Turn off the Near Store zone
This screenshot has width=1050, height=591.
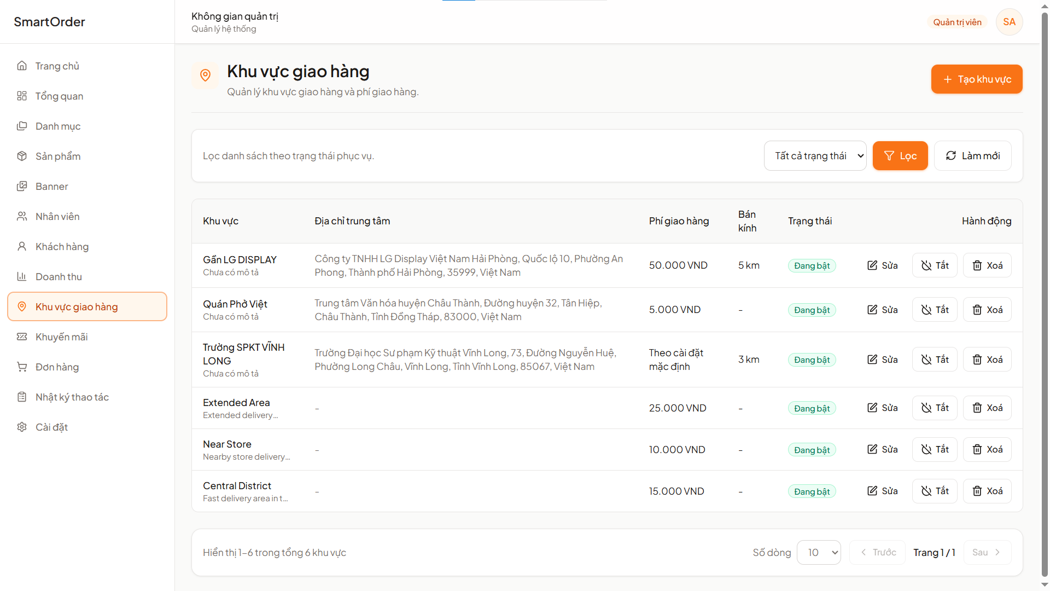935,449
